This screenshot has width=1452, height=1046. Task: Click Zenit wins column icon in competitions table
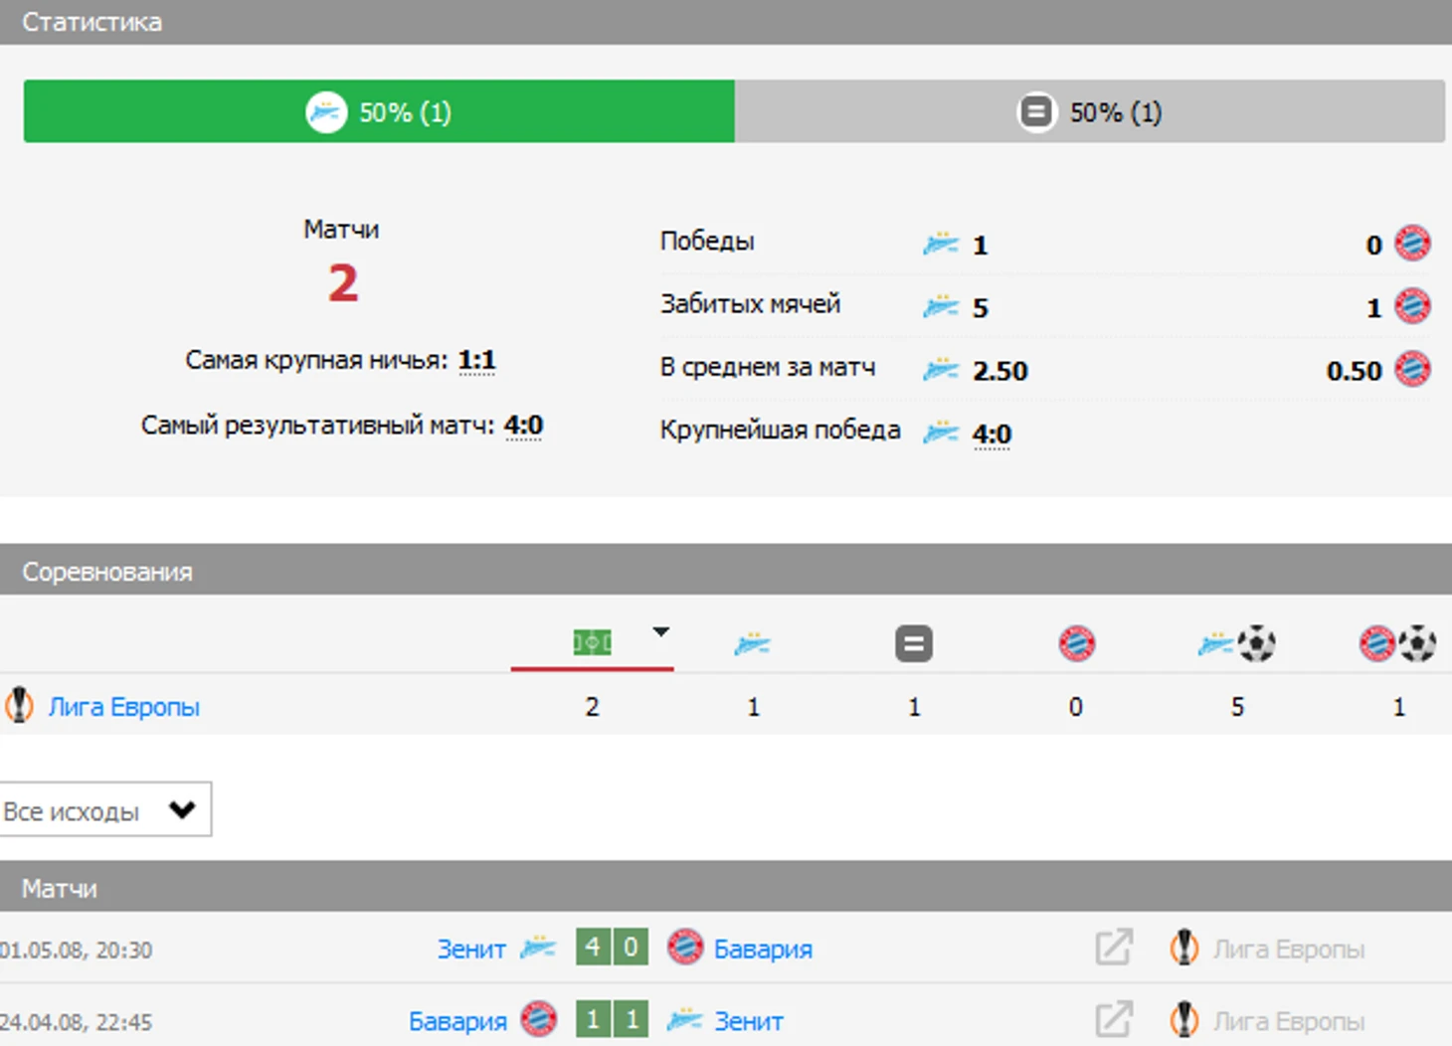[753, 644]
